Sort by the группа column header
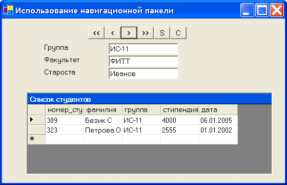287x185 pixels. click(x=141, y=110)
